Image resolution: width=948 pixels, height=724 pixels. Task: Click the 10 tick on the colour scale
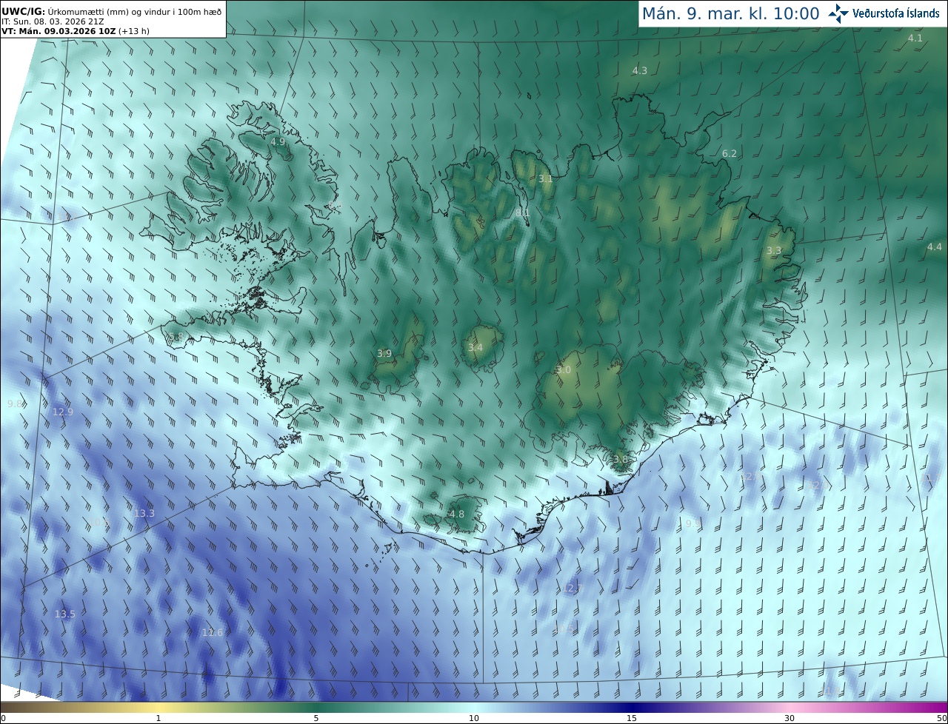pyautogui.click(x=474, y=718)
